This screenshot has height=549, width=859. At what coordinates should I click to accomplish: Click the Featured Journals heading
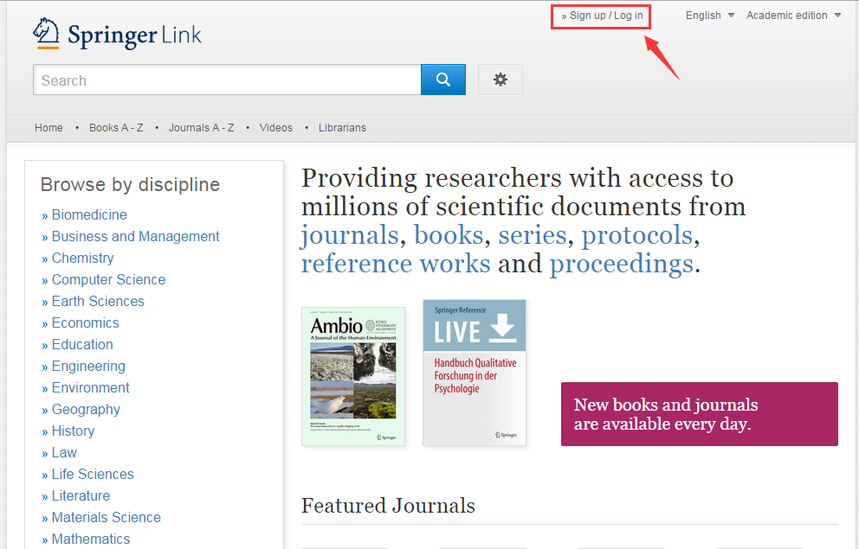389,506
